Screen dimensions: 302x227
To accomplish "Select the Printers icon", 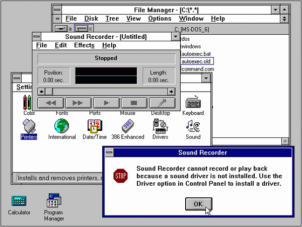I will click(29, 126).
